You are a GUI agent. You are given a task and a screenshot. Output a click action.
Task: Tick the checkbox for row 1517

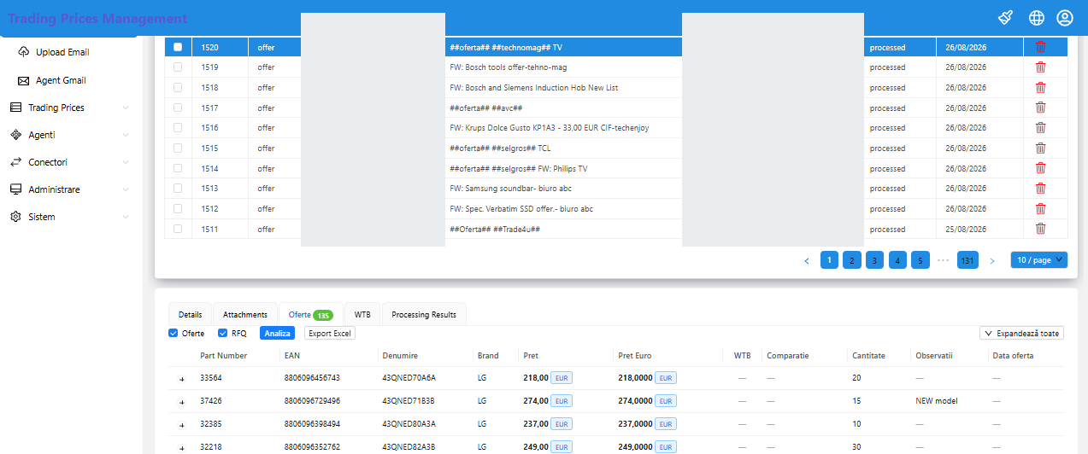pos(178,108)
